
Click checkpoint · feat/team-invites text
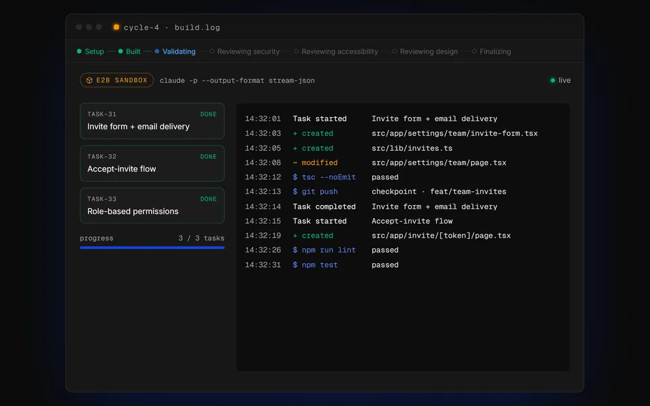(x=439, y=191)
